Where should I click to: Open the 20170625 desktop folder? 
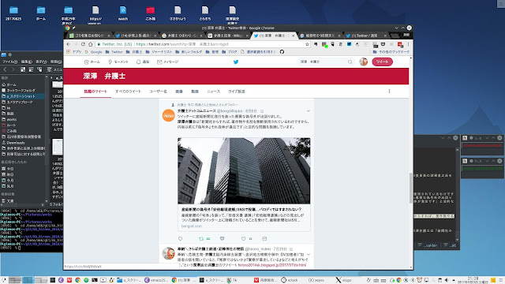(13, 13)
